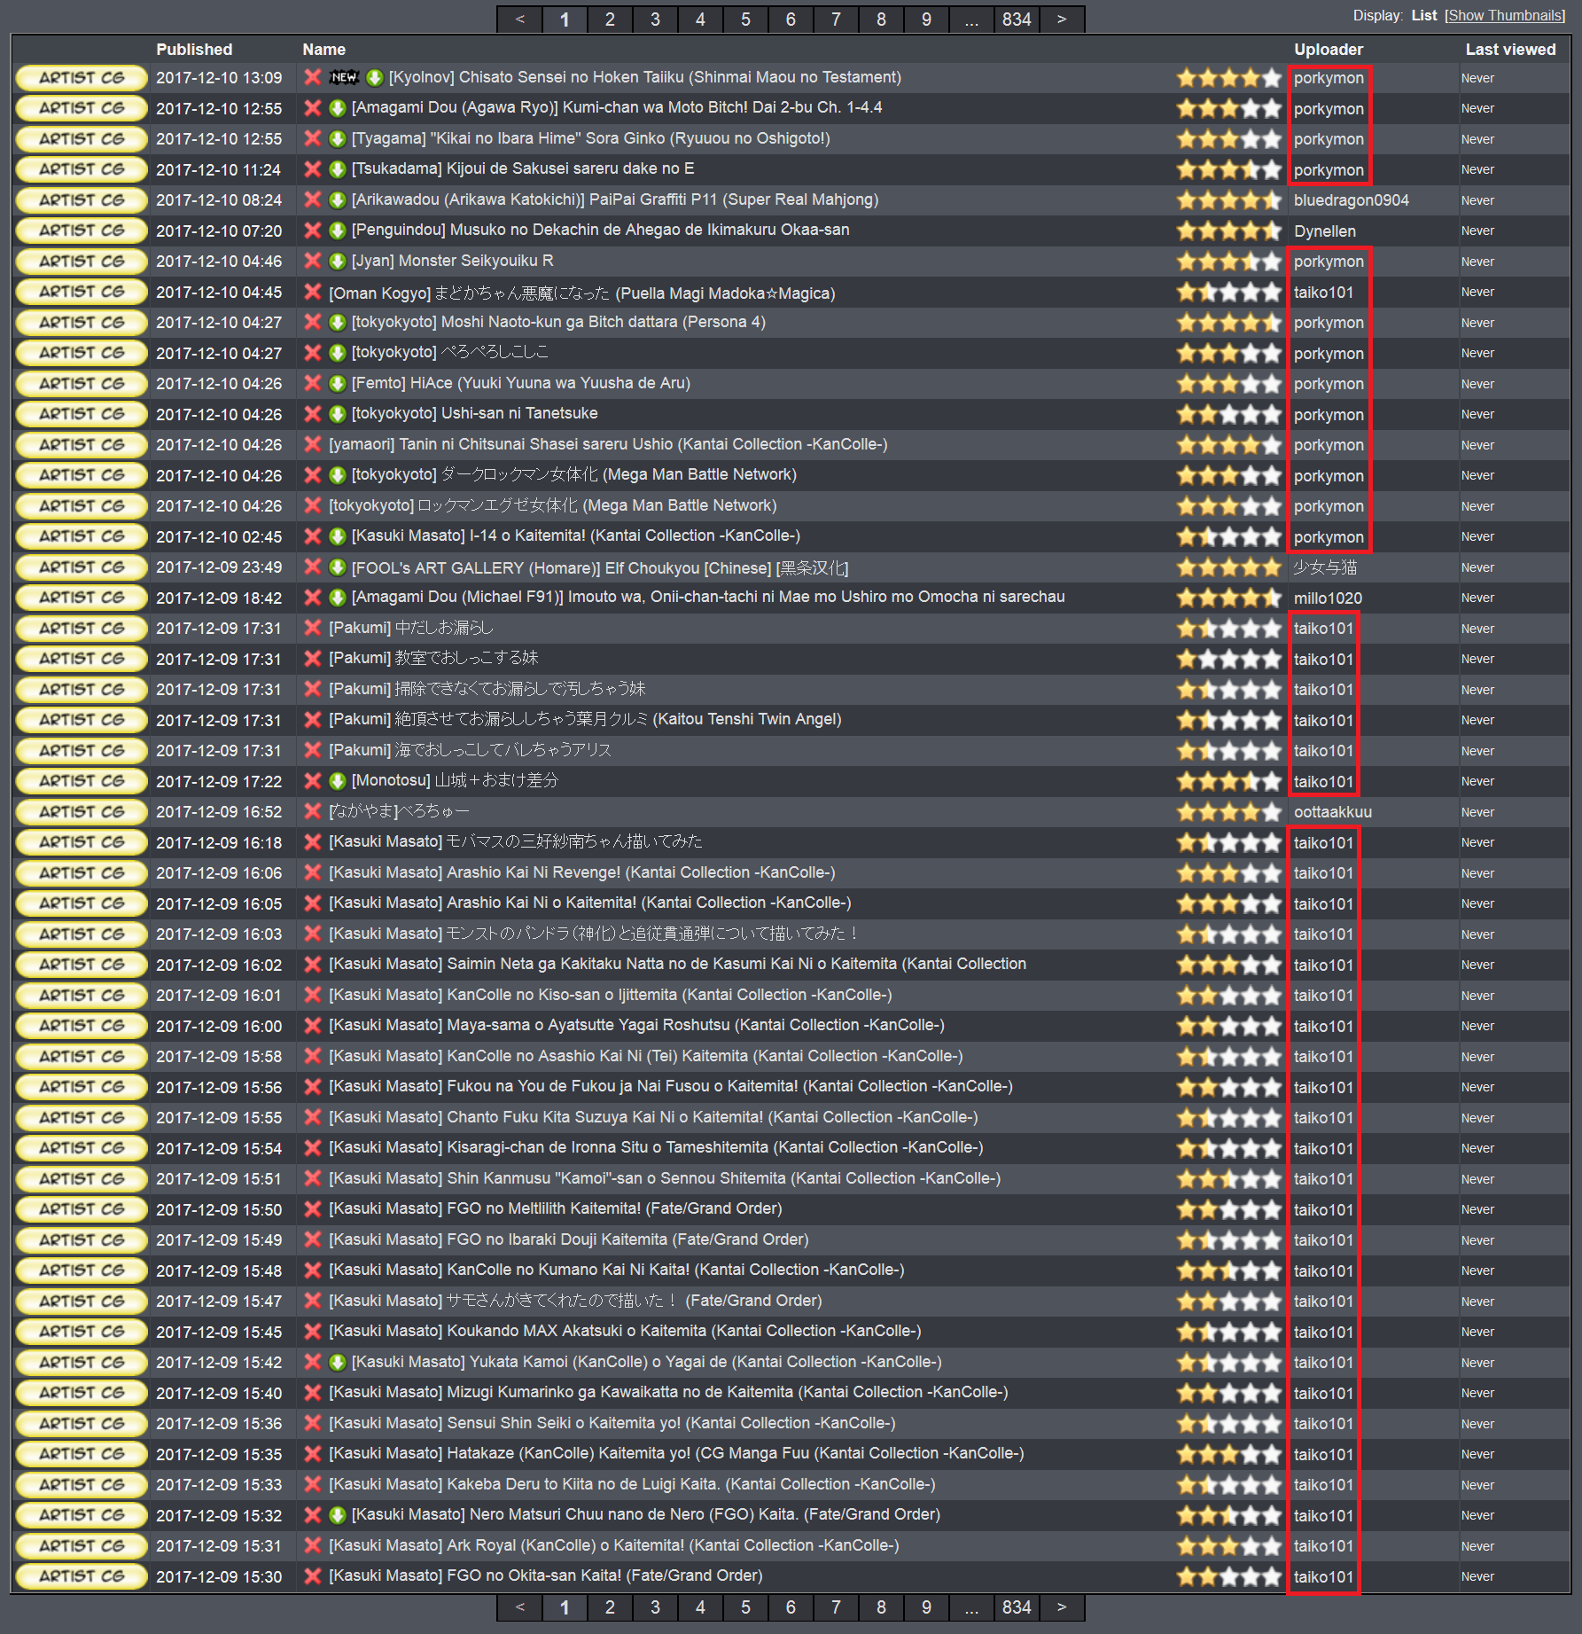The width and height of the screenshot is (1582, 1634).
Task: Open the gallery 'Arashio Kai Ni Revenge!'
Action: click(x=581, y=872)
